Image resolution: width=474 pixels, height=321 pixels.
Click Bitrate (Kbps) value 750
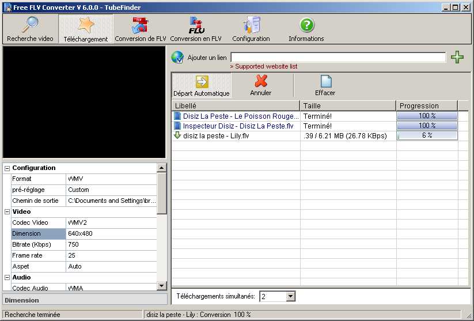(x=111, y=244)
